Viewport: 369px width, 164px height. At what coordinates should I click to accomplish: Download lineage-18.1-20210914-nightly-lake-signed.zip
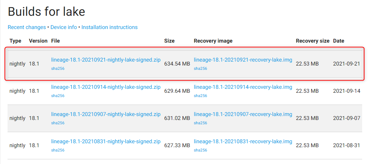click(x=106, y=87)
